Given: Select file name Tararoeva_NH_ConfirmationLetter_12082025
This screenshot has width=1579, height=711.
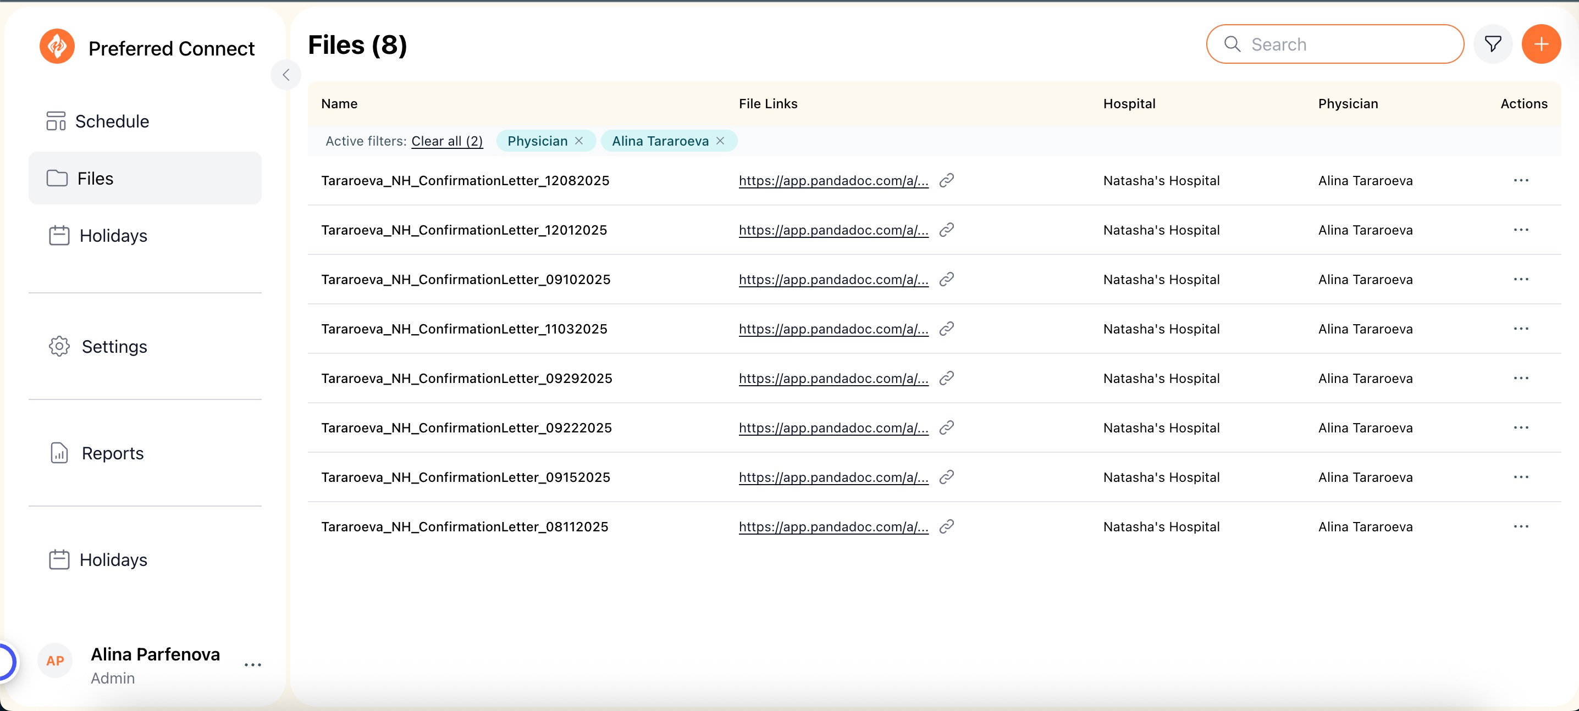Looking at the screenshot, I should pyautogui.click(x=465, y=181).
